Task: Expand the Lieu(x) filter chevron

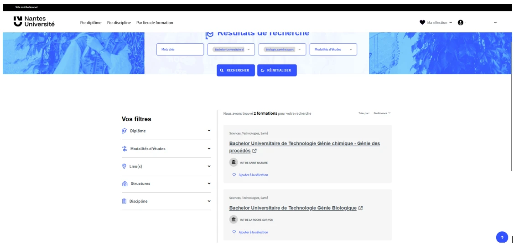Action: 209,166
